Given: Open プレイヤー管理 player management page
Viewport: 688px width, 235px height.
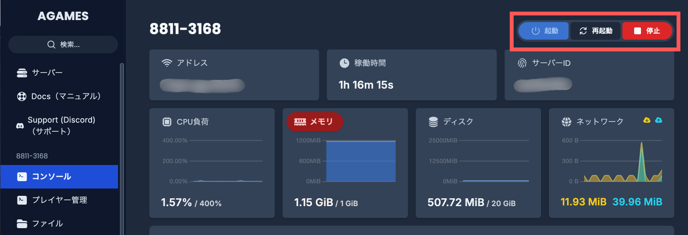Looking at the screenshot, I should 59,200.
